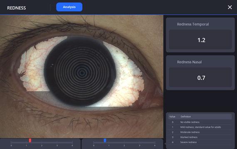Click the Value/Definition table header

point(200,117)
